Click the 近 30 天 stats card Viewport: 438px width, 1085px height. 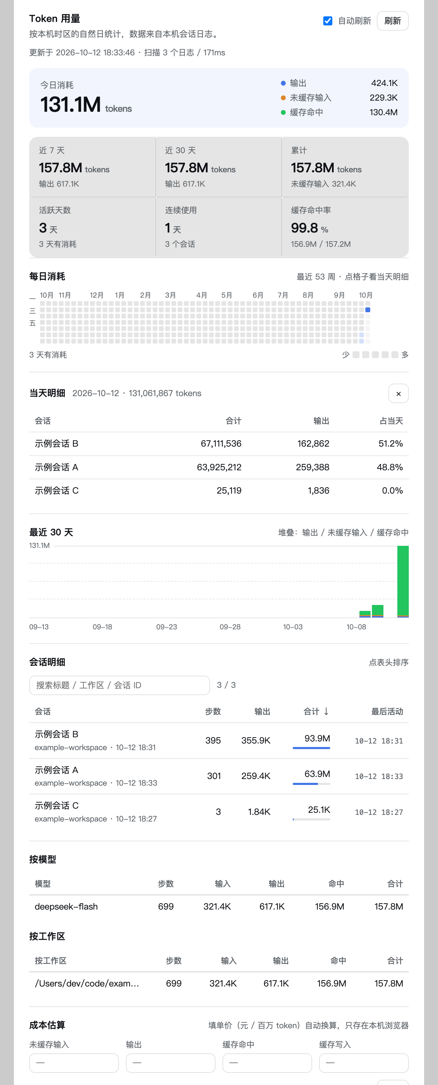click(x=218, y=167)
